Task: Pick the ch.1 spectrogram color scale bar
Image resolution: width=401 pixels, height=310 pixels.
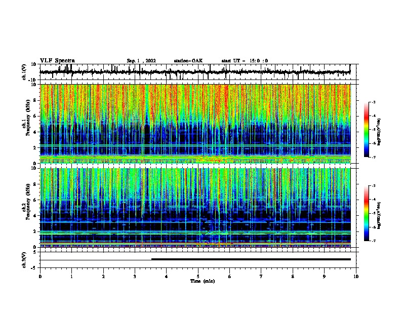Action: pyautogui.click(x=367, y=130)
